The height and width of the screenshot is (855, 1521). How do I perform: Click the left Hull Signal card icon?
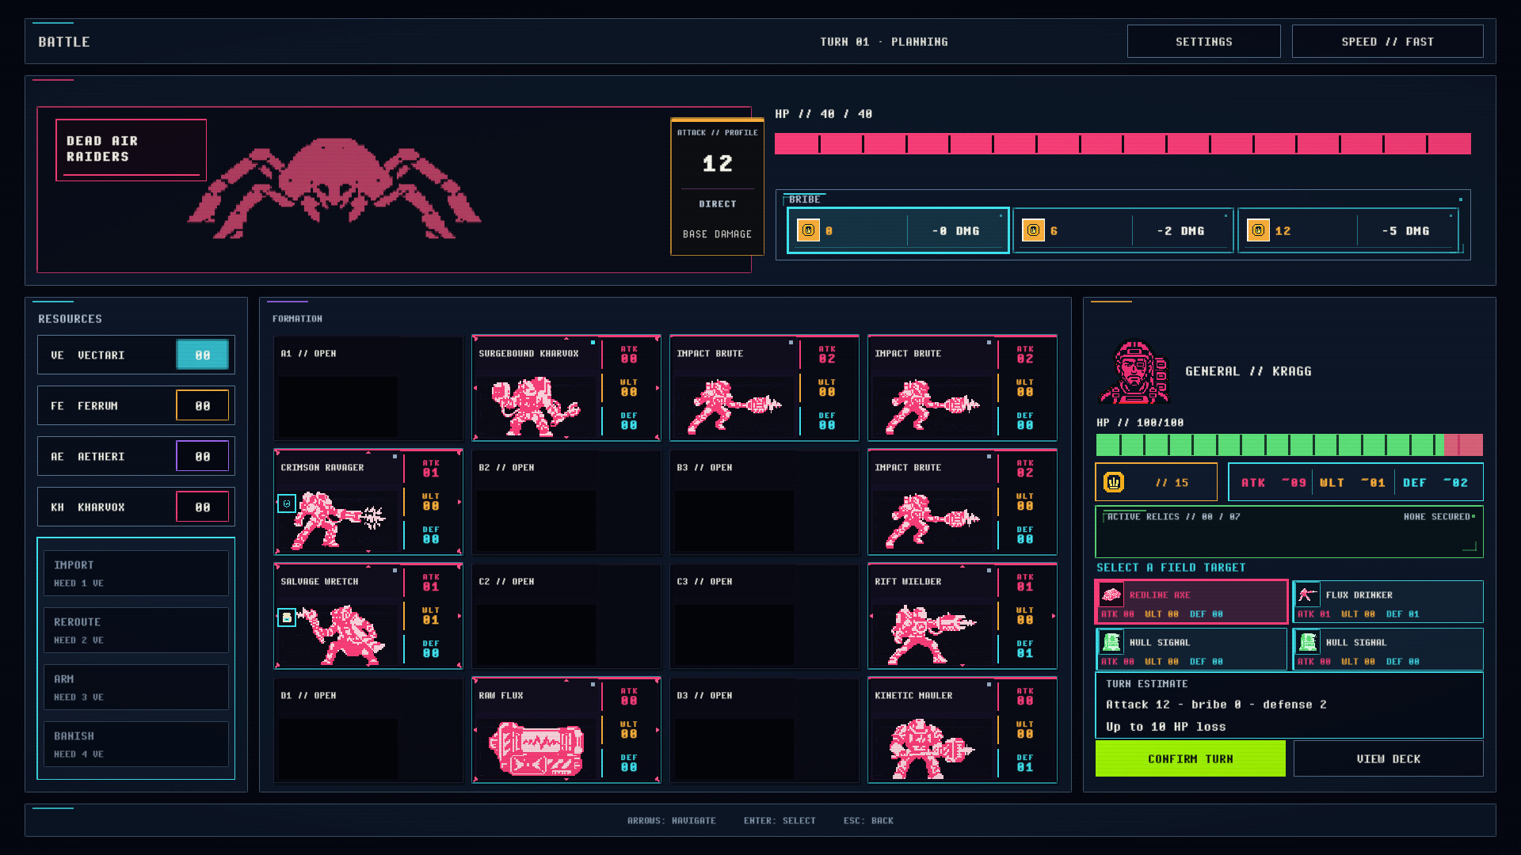tap(1111, 642)
